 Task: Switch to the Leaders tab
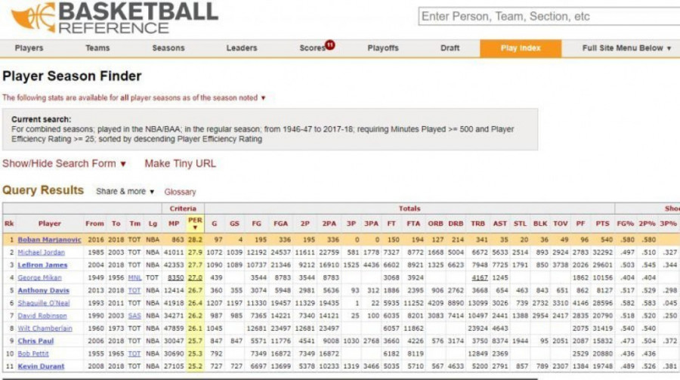[x=242, y=48]
